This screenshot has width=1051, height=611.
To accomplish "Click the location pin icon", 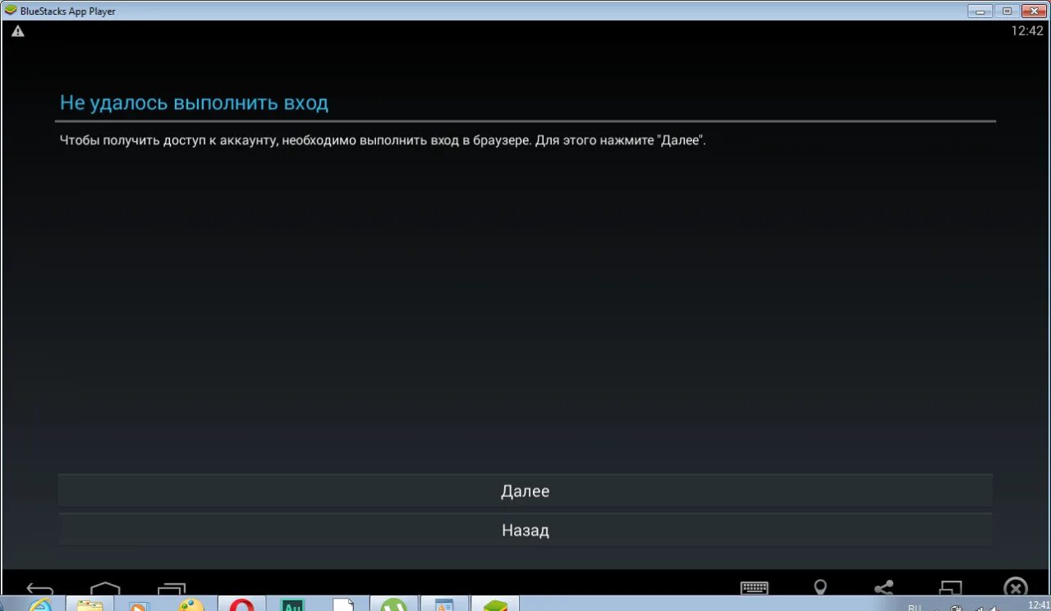I will (819, 588).
